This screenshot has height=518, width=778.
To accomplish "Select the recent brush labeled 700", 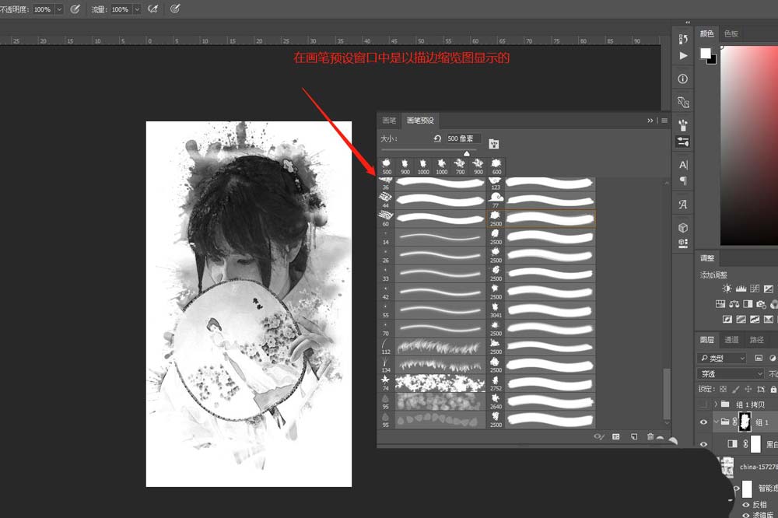I will click(x=460, y=166).
